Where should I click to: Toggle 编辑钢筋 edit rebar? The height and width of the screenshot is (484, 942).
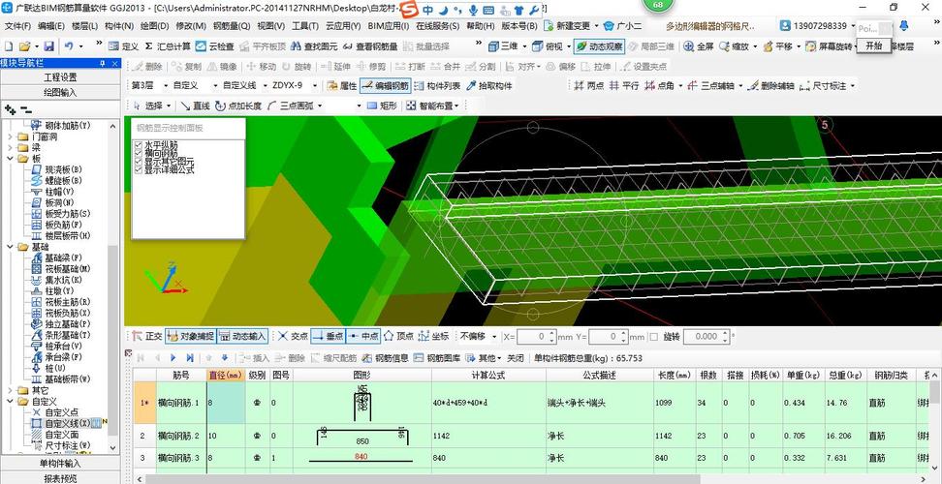pyautogui.click(x=385, y=86)
